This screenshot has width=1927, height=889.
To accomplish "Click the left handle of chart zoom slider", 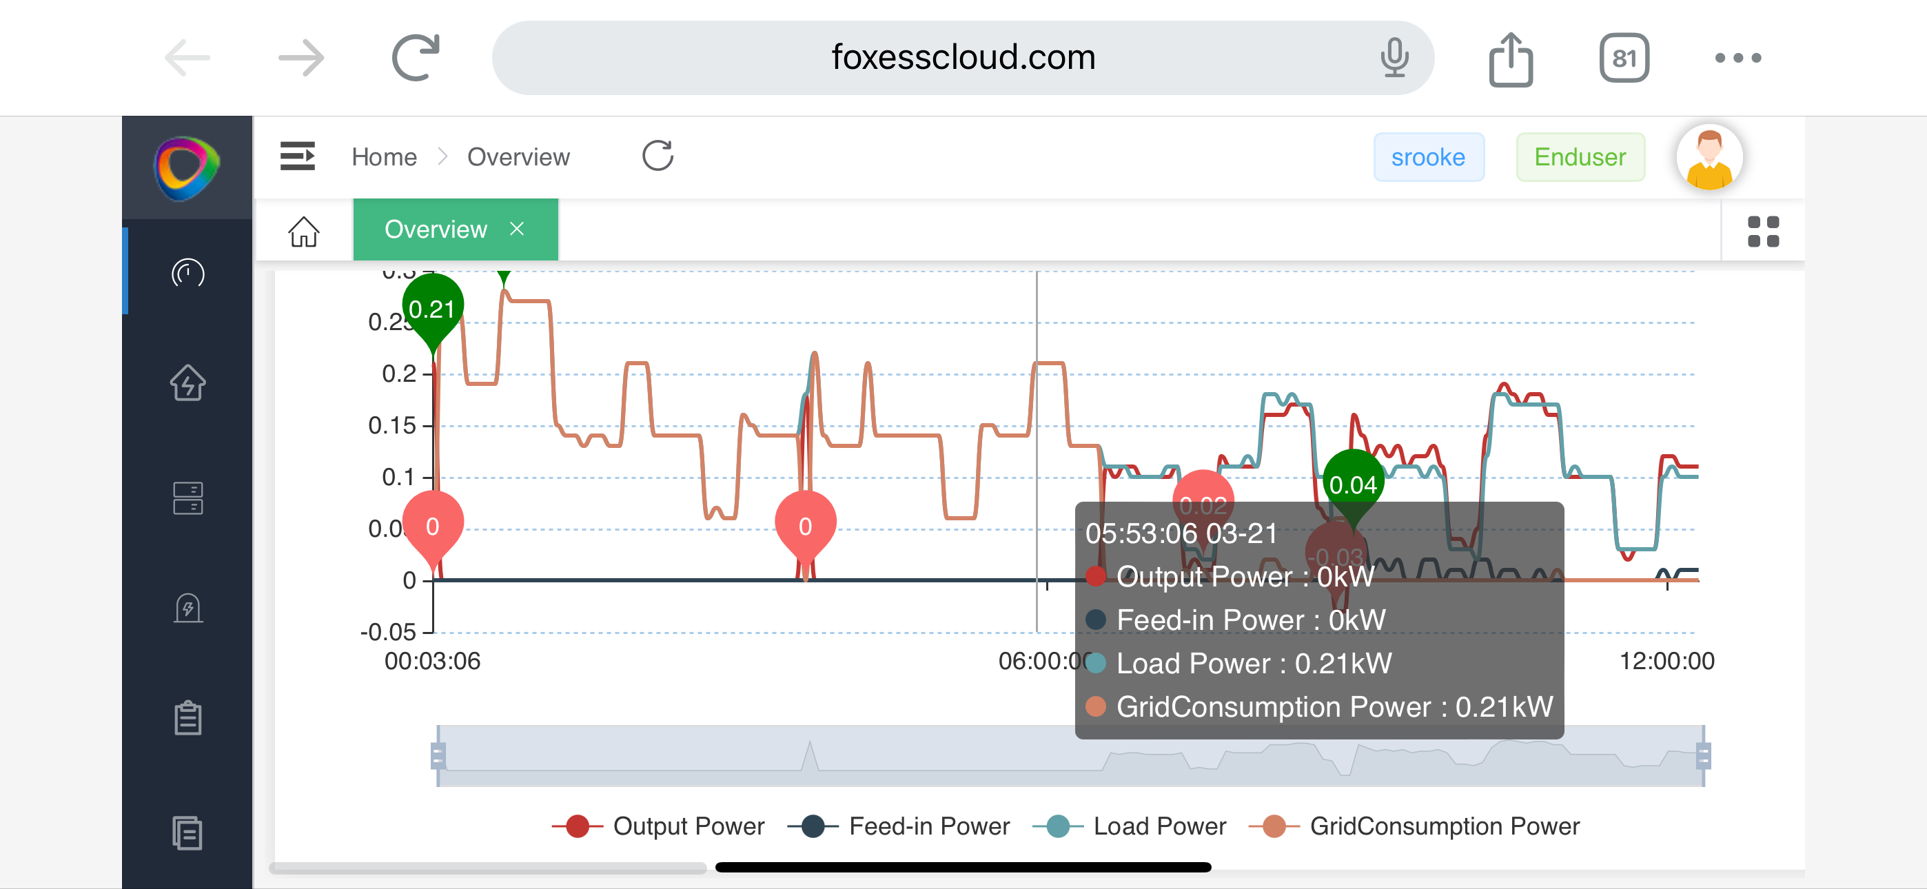I will pos(438,756).
